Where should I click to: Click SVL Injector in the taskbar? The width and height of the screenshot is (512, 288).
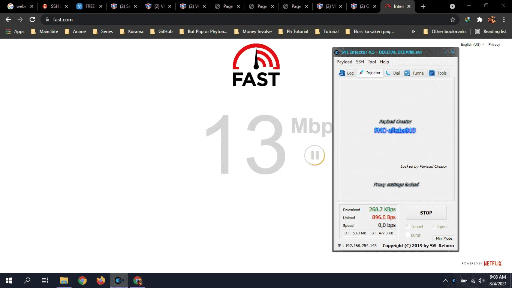click(119, 280)
